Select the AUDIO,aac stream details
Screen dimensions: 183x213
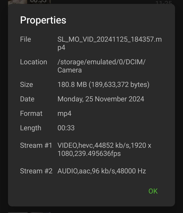(x=102, y=171)
